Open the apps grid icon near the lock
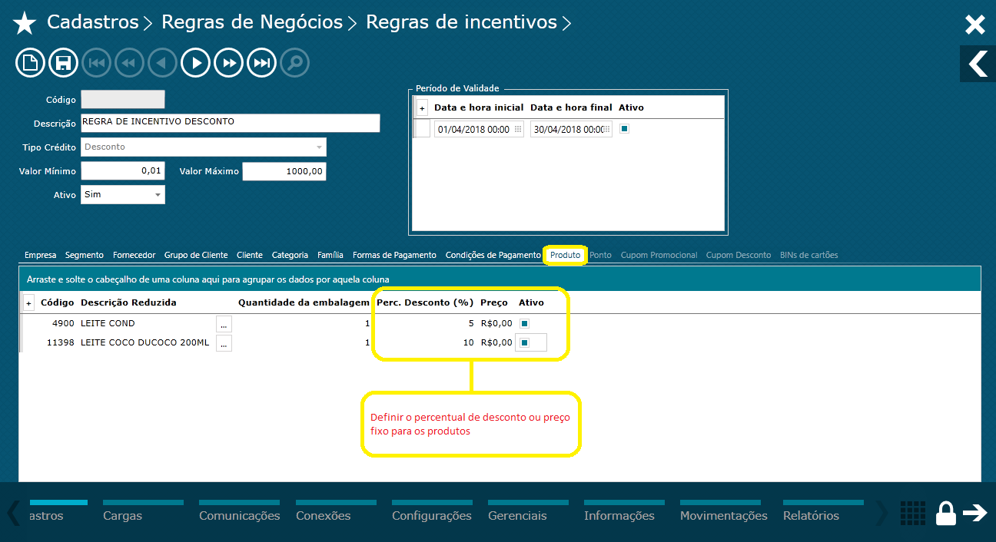The image size is (996, 542). (912, 513)
